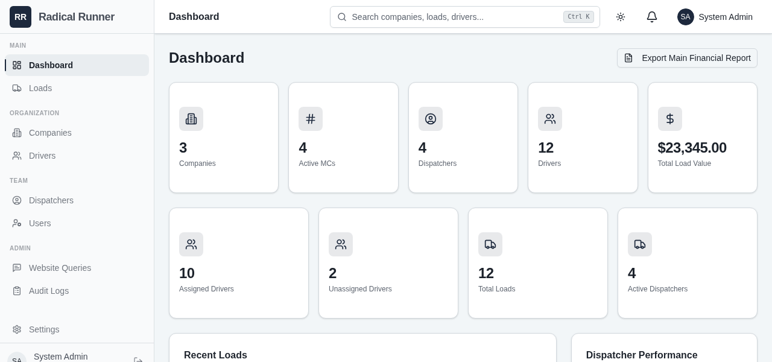Click the gear icon beside Settings

[17, 329]
